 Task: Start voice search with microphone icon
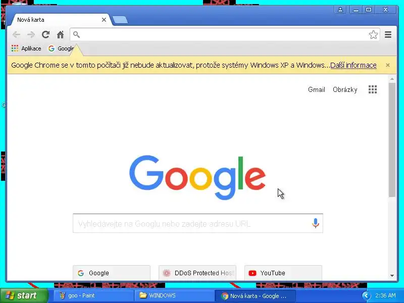pos(315,223)
